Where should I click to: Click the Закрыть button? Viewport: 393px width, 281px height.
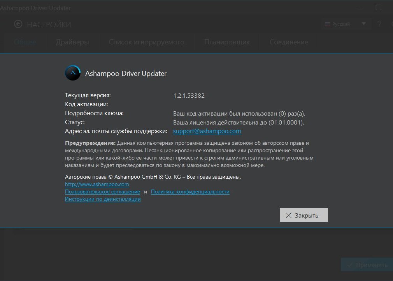click(304, 215)
